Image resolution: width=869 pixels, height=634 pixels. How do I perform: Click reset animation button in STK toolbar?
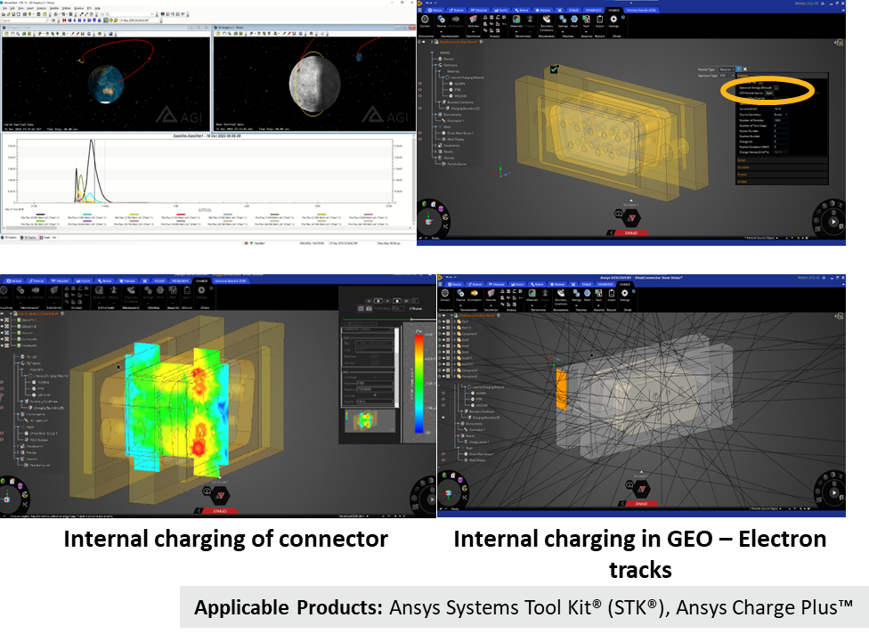click(x=64, y=20)
